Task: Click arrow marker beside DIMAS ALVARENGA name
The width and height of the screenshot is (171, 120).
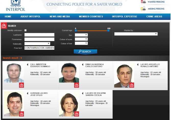Action: coord(82,65)
